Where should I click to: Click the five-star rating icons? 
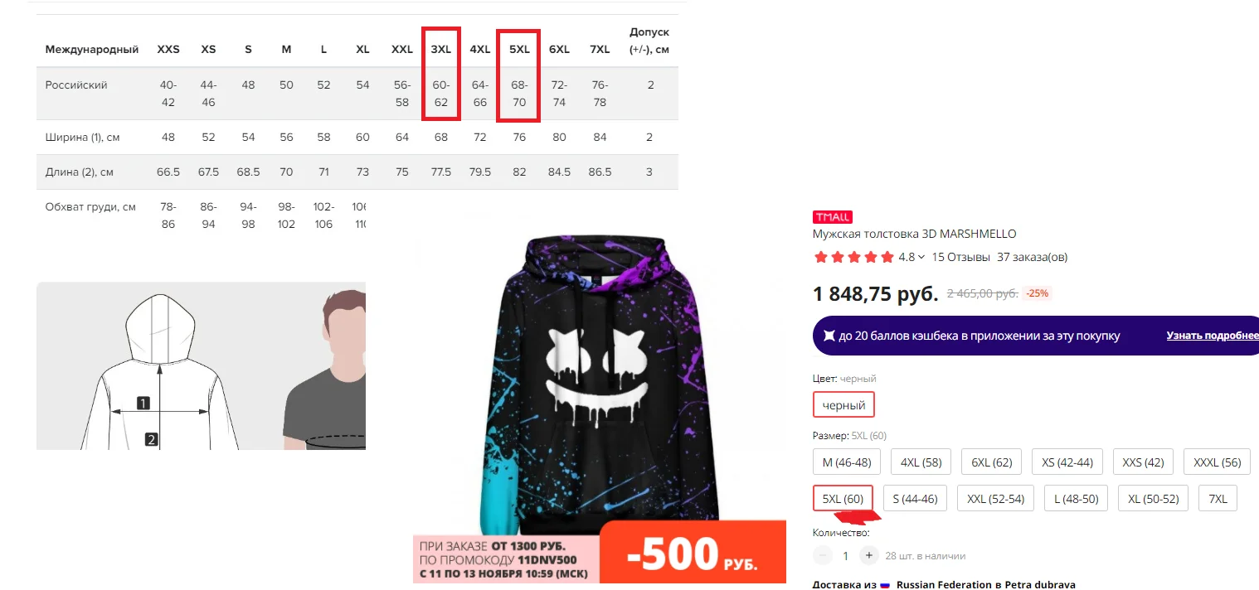tap(854, 257)
